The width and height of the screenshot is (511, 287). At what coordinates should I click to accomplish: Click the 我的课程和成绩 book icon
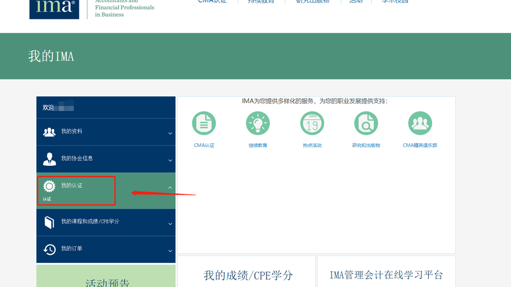point(49,222)
